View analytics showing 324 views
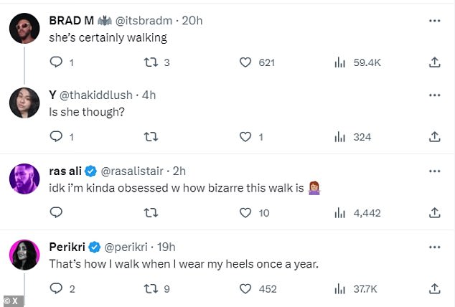The height and width of the screenshot is (307, 455). pyautogui.click(x=350, y=136)
